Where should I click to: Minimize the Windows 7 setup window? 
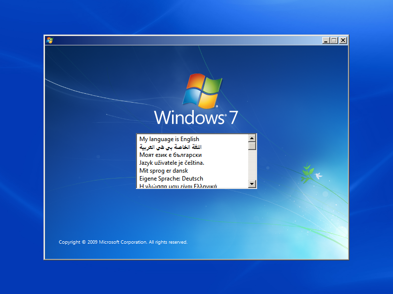pyautogui.click(x=326, y=40)
